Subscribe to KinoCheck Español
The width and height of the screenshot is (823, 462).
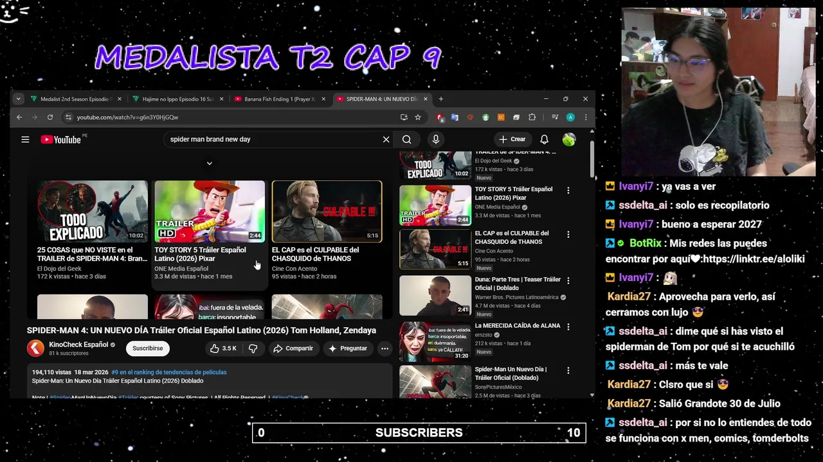[x=147, y=348]
